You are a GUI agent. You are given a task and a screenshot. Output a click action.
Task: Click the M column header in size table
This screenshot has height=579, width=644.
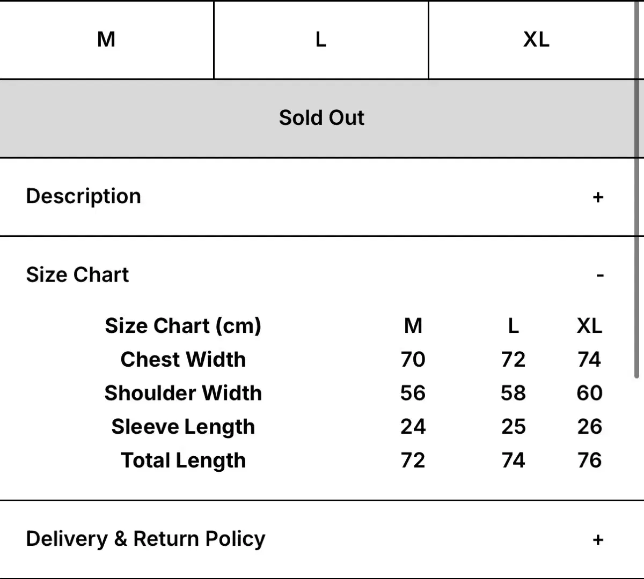[413, 326]
